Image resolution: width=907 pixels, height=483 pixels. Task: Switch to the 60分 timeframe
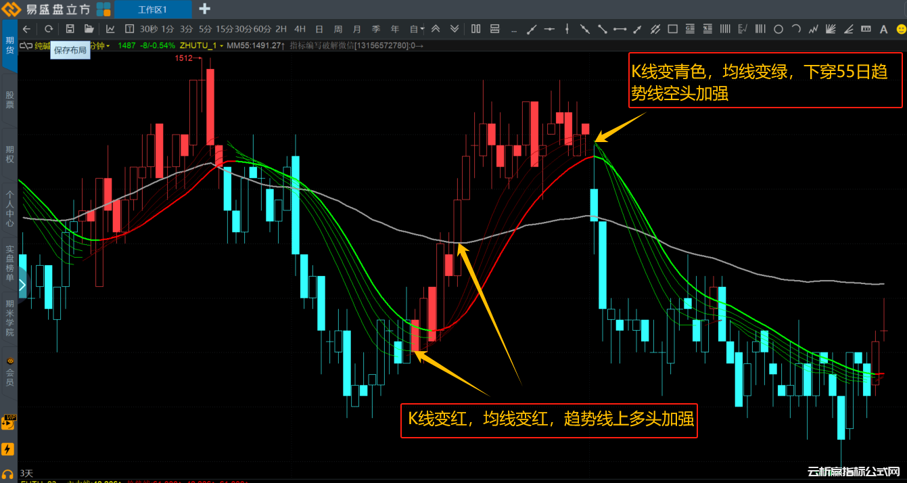(x=262, y=29)
